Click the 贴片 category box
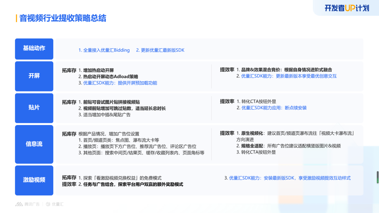Viewport: 379px width, 213px height. (34, 108)
